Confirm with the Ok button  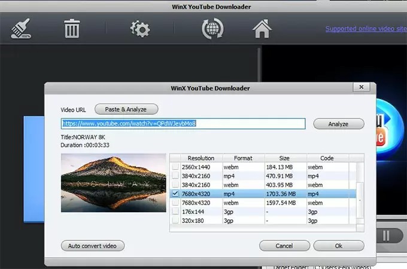pos(339,246)
